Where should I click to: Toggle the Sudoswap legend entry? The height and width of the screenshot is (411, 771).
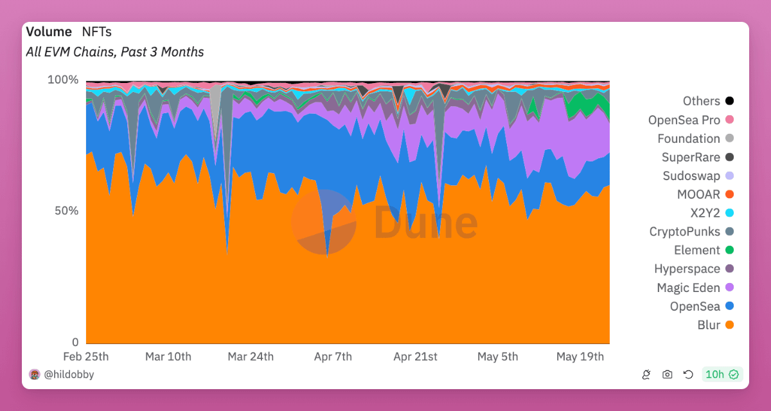tap(698, 176)
